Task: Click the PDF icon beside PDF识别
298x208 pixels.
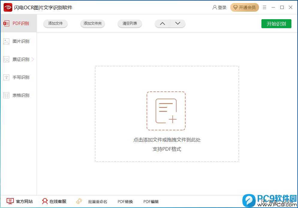Action: pos(6,23)
